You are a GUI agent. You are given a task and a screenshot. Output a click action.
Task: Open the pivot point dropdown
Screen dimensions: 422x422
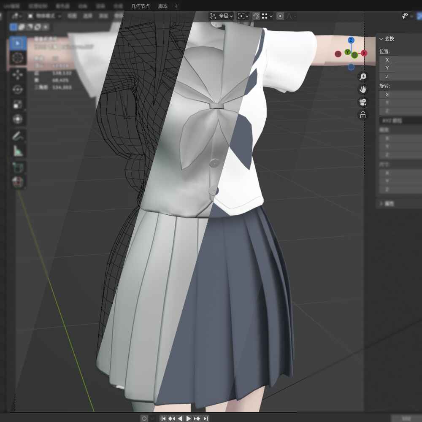point(243,16)
